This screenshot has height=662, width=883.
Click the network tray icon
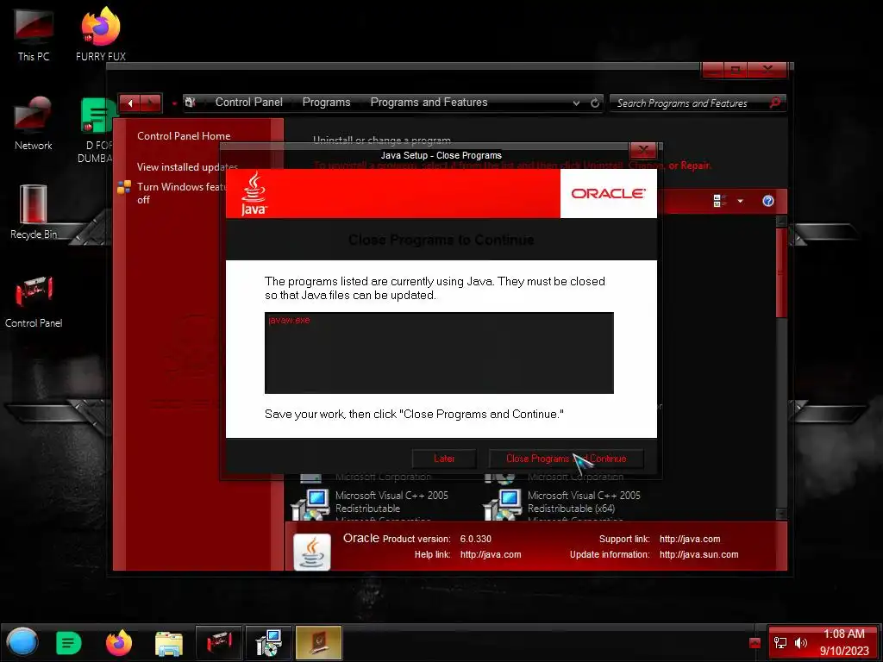pos(780,642)
